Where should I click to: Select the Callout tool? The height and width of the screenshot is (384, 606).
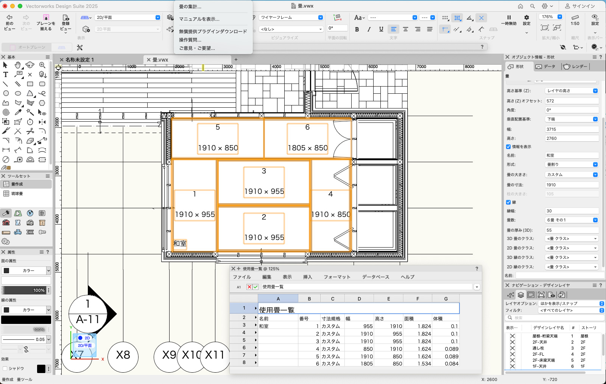(x=18, y=74)
